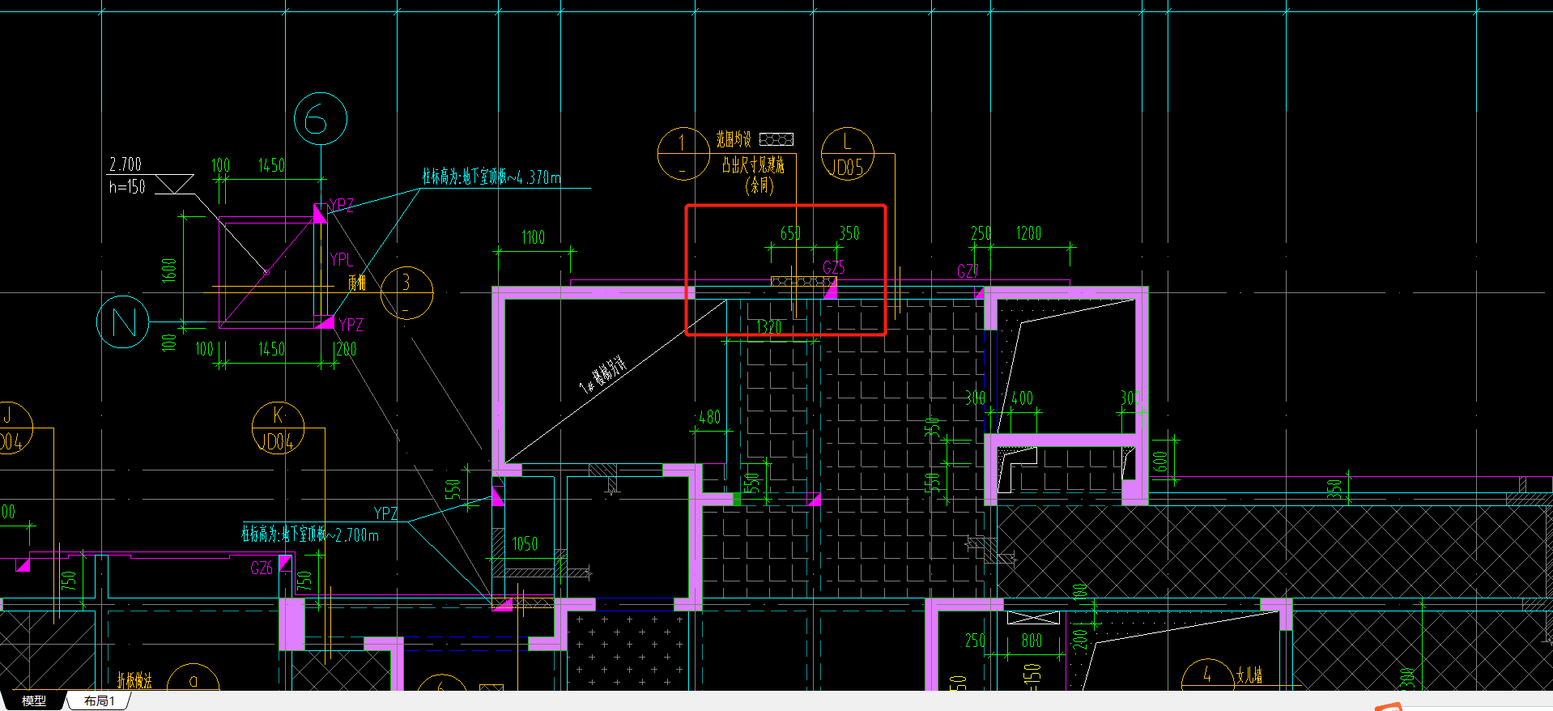
Task: Click the 800 dimension text
Action: coord(1032,641)
